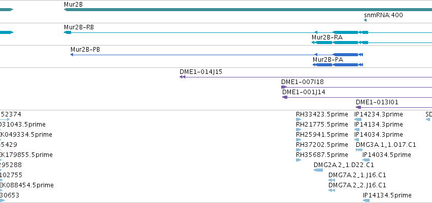Image resolution: width=432 pixels, height=203 pixels.
Task: Select the Mur2B-RB transcript label
Action: click(x=79, y=27)
